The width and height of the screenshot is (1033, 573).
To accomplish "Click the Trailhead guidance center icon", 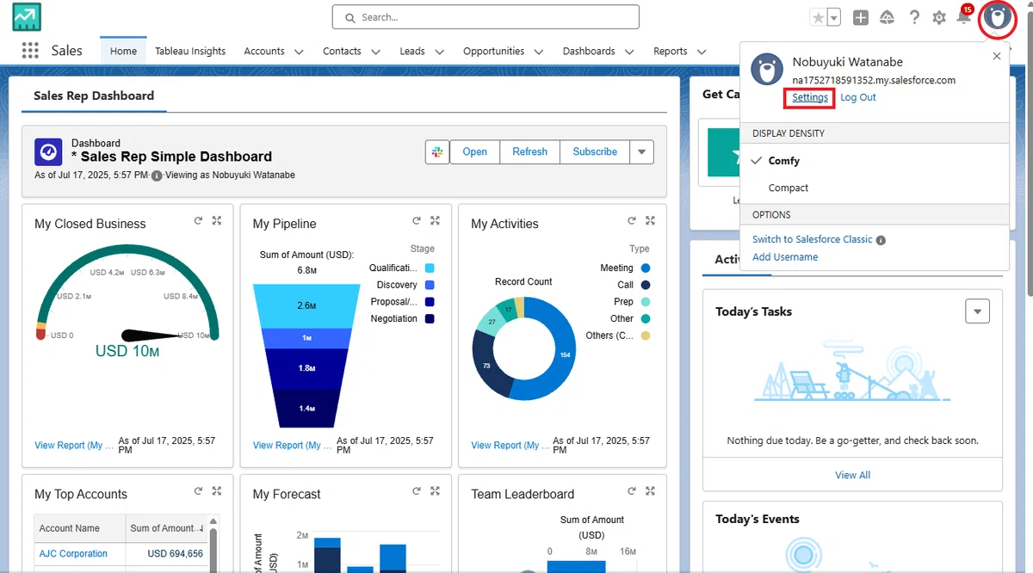I will pyautogui.click(x=887, y=17).
